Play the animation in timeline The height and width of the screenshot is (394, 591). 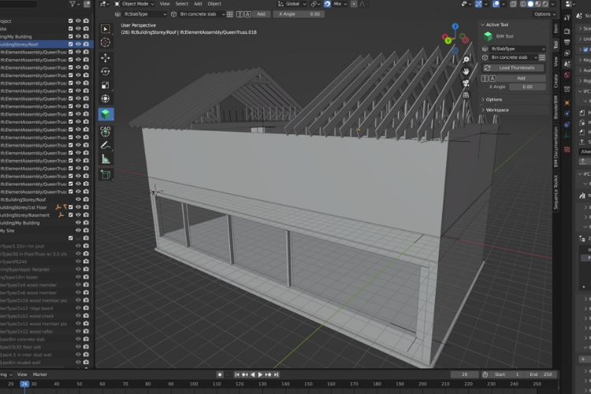[x=260, y=374]
